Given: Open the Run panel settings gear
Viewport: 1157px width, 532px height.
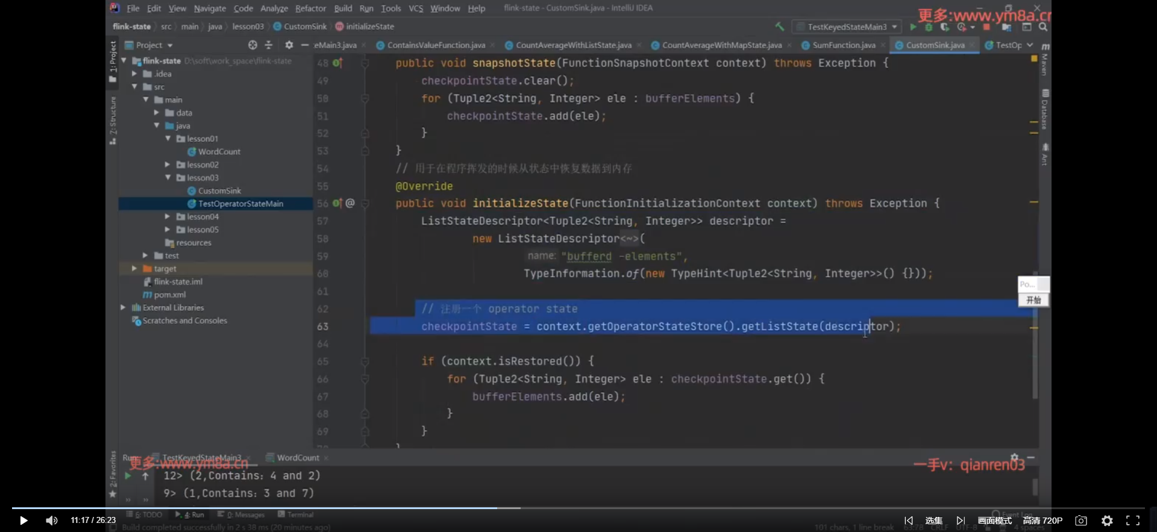Looking at the screenshot, I should pyautogui.click(x=1015, y=457).
